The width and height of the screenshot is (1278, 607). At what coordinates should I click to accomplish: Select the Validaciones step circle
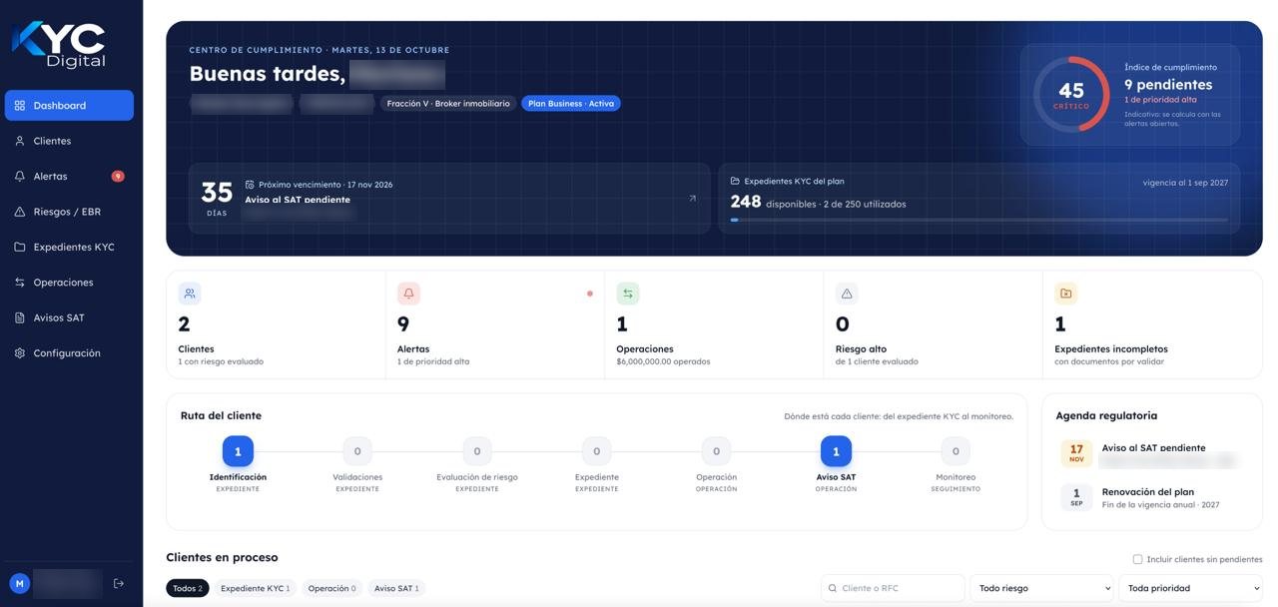pos(357,451)
